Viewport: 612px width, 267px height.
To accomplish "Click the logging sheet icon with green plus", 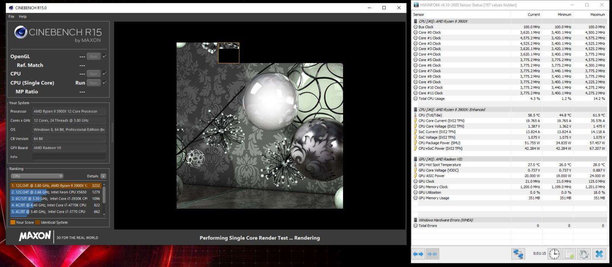I will pos(569,254).
